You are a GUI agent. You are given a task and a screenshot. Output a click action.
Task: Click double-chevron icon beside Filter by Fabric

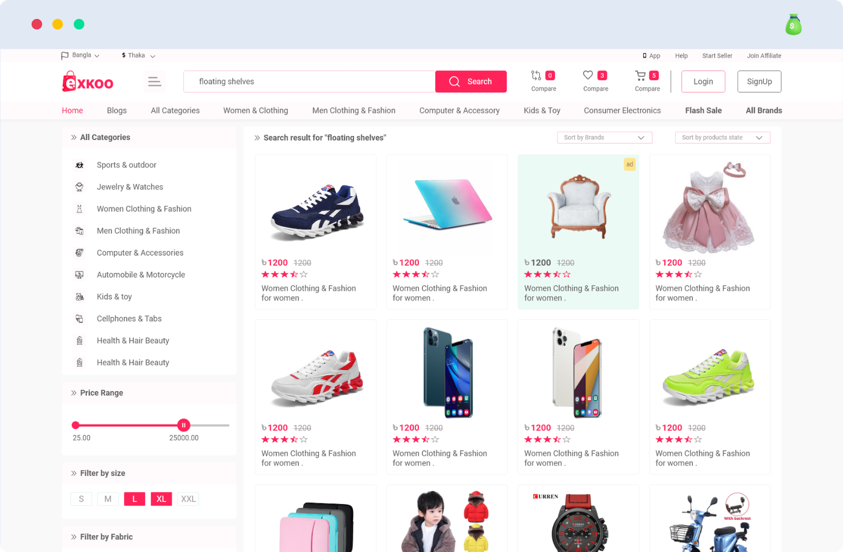tap(74, 537)
